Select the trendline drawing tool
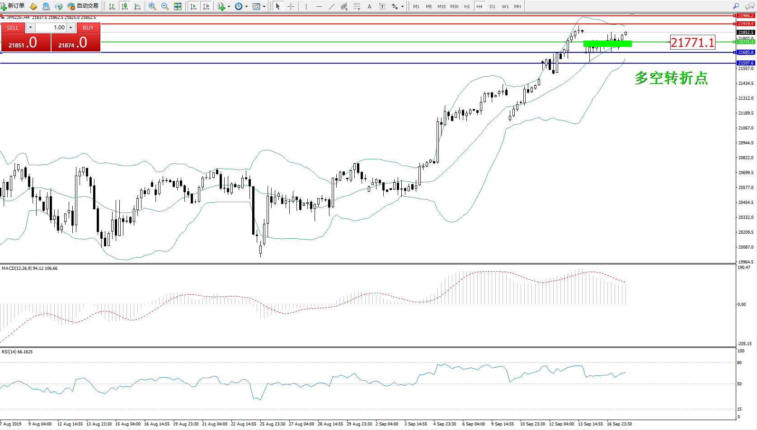 pos(331,6)
